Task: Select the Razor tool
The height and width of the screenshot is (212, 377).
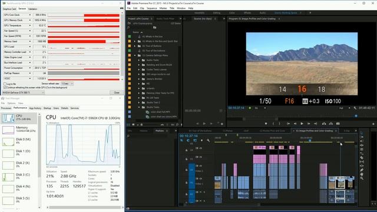Action: coord(362,158)
